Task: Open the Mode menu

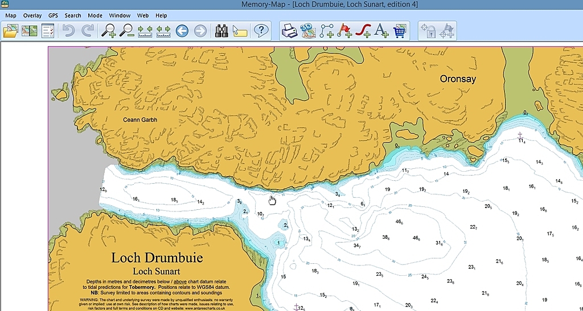Action: click(95, 15)
